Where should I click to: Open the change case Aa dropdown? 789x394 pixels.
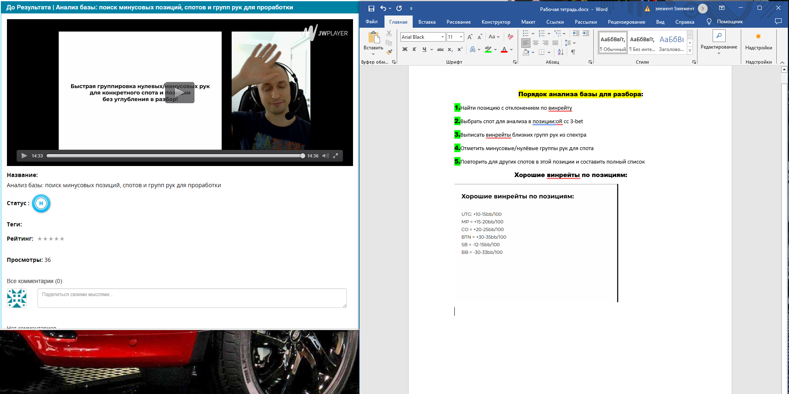pyautogui.click(x=494, y=37)
